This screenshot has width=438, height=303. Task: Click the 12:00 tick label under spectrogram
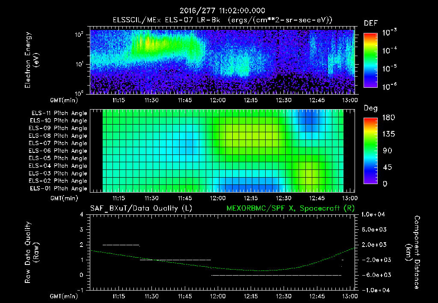click(x=218, y=100)
